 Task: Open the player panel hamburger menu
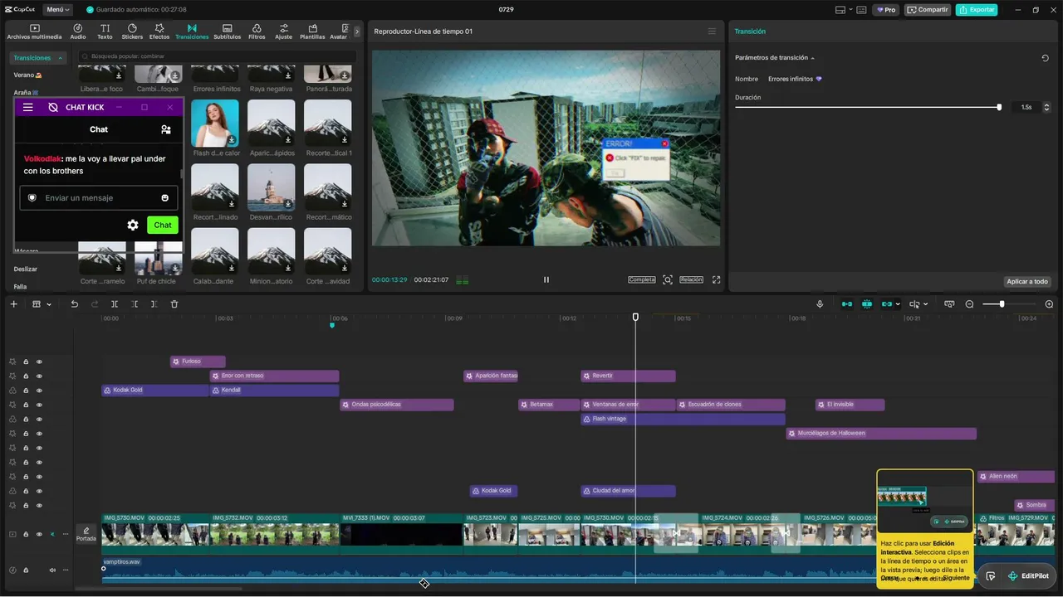coord(712,32)
